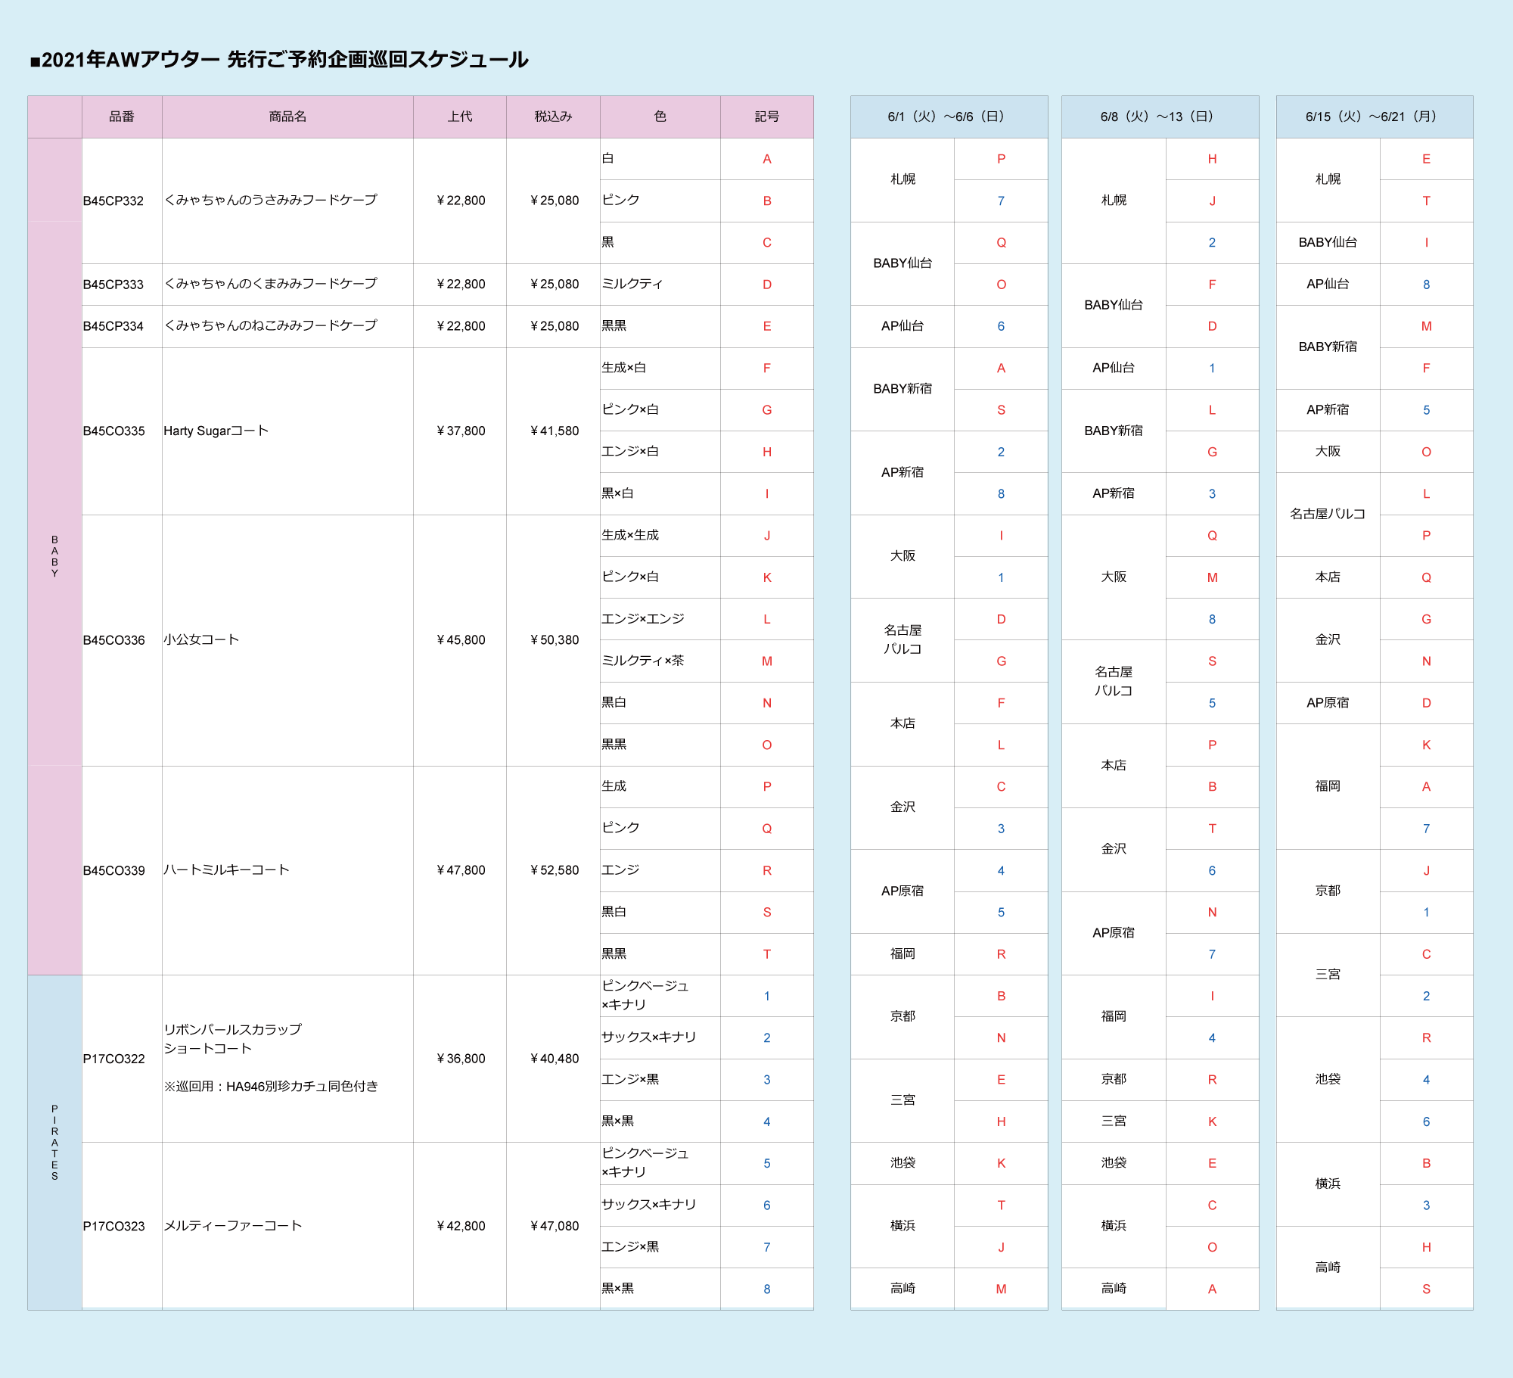Click the '6/1（火）～6/6（日）' schedule header
Screen dimensions: 1513x1378
(949, 117)
